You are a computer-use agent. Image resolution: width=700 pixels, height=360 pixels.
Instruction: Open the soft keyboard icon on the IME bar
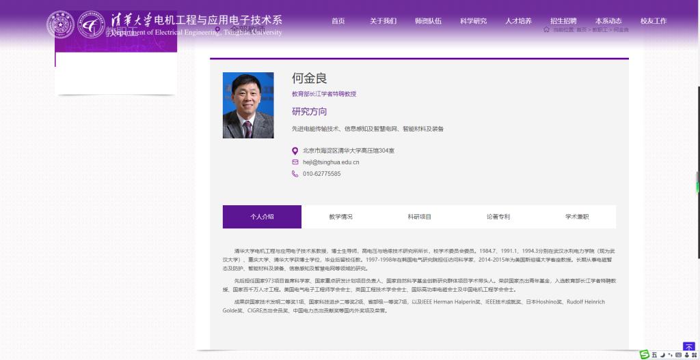point(678,355)
